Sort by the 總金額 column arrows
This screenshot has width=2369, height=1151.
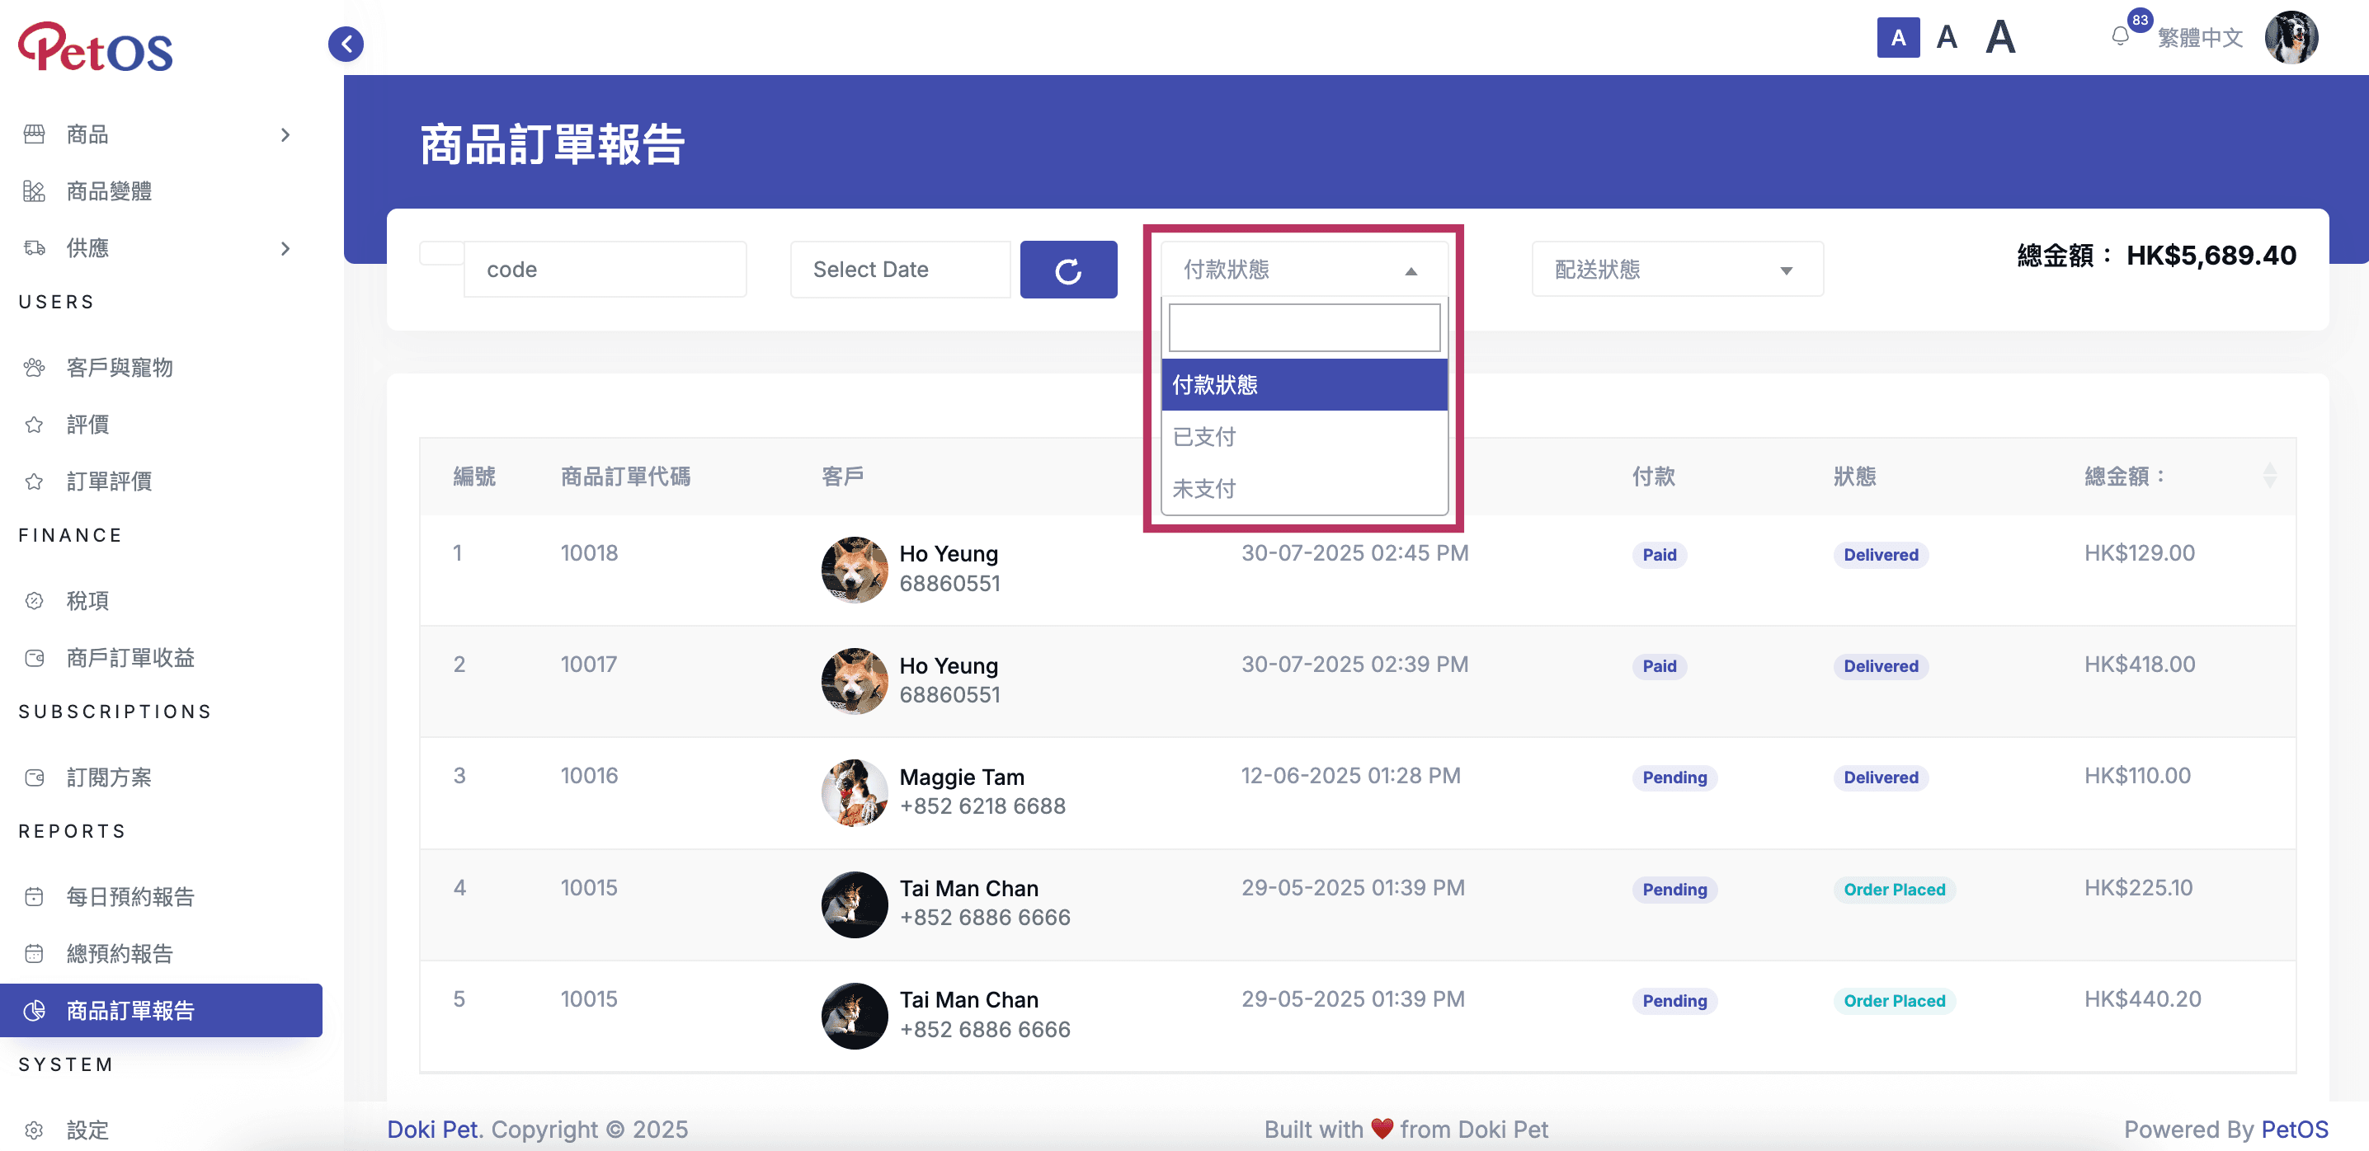coord(2268,475)
